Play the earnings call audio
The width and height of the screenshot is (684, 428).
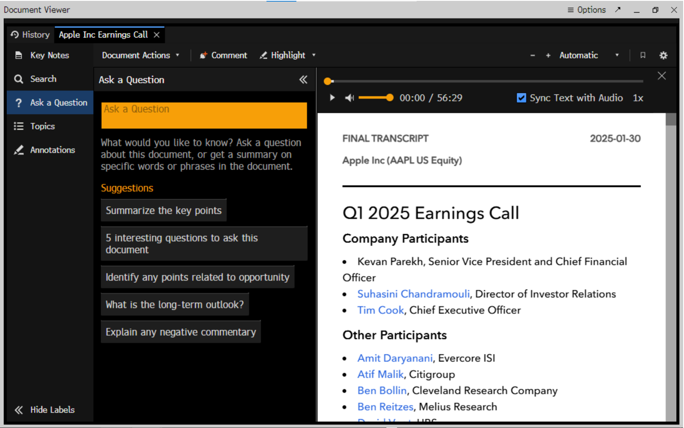(332, 98)
